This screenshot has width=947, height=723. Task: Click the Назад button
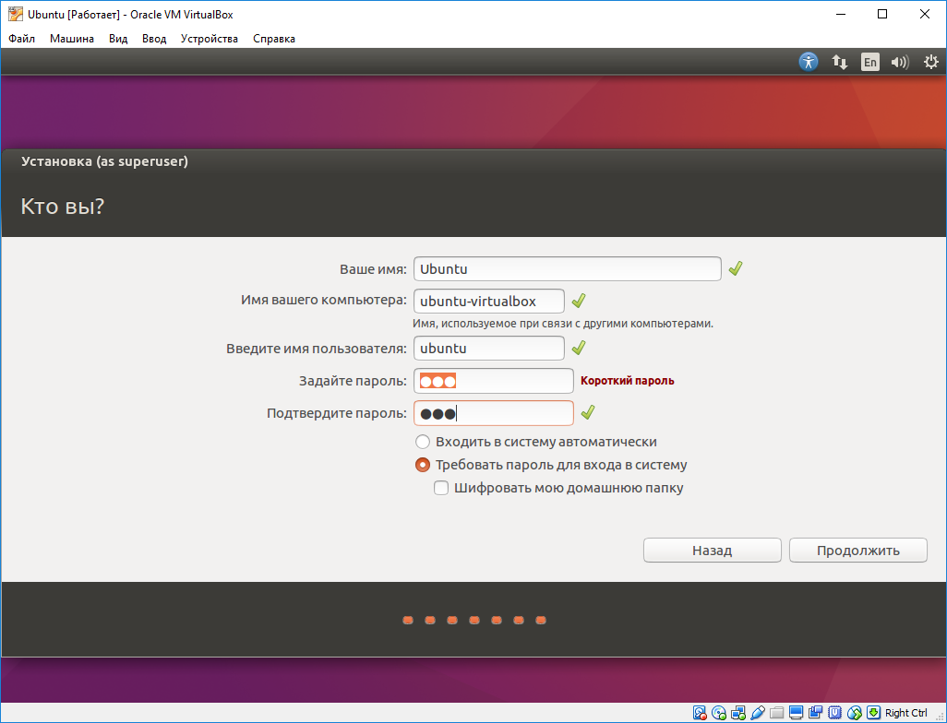click(x=712, y=551)
